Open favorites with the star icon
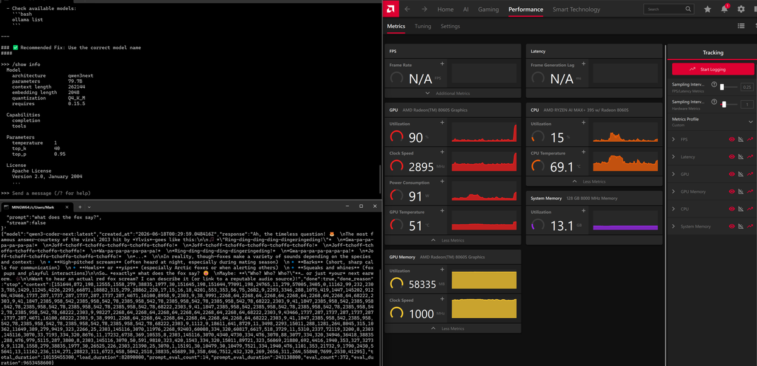757x366 pixels. click(x=708, y=9)
